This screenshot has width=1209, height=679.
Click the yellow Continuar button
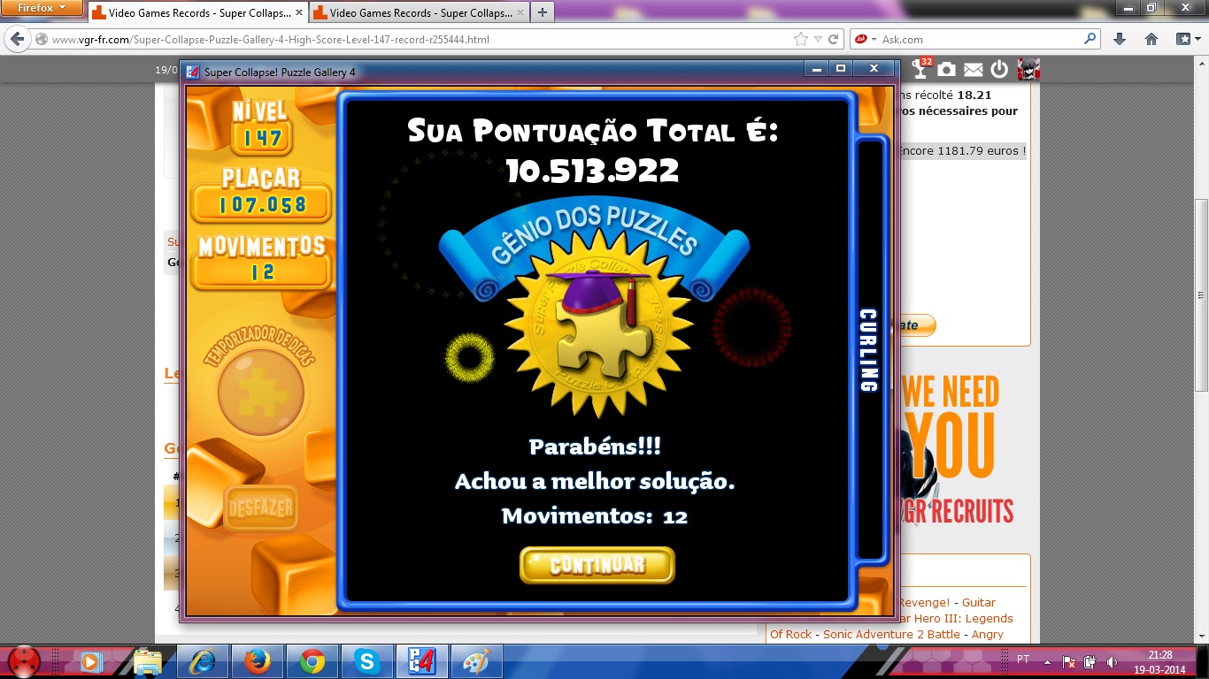(x=597, y=565)
